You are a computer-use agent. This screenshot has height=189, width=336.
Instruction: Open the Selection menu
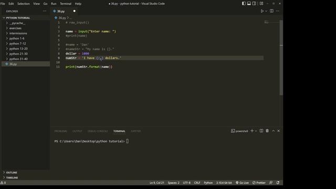[x=24, y=4]
